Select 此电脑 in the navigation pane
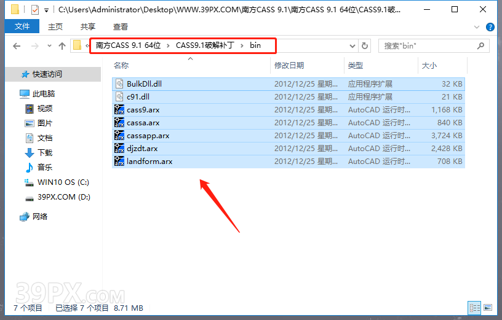The image size is (502, 320). (x=44, y=94)
